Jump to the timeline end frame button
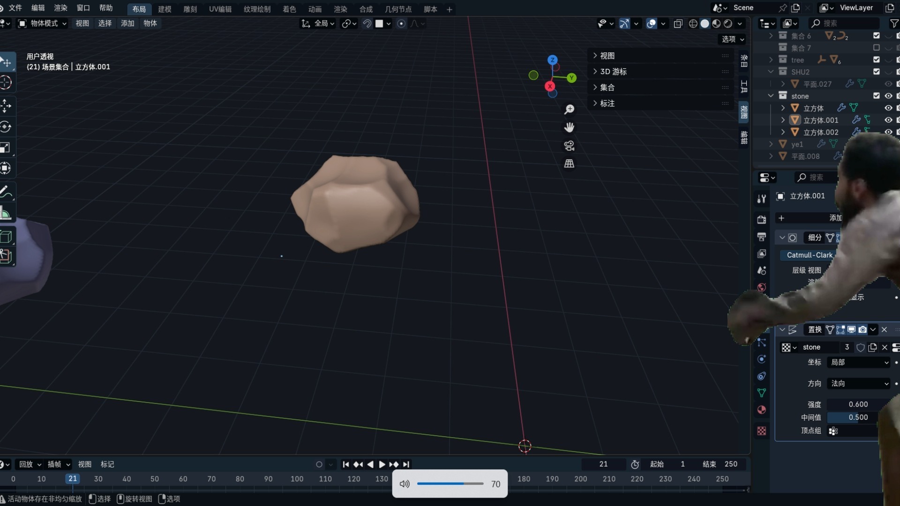This screenshot has width=900, height=506. (406, 464)
